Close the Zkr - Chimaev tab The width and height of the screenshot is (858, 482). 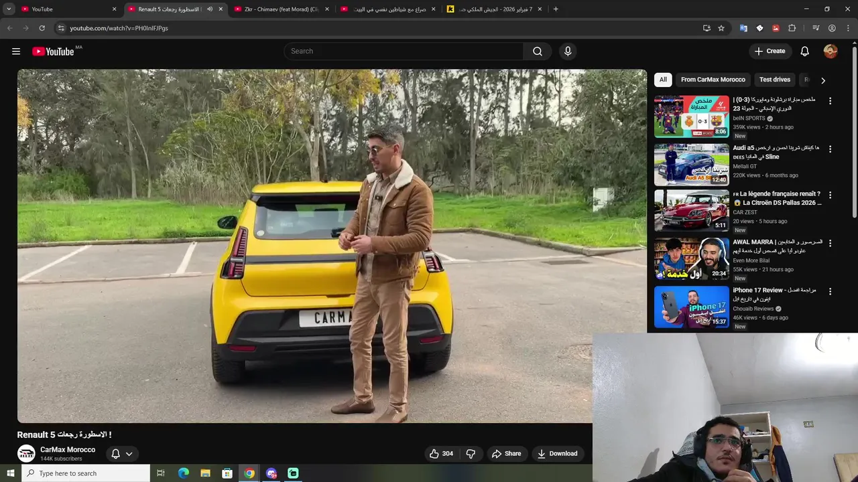327,9
